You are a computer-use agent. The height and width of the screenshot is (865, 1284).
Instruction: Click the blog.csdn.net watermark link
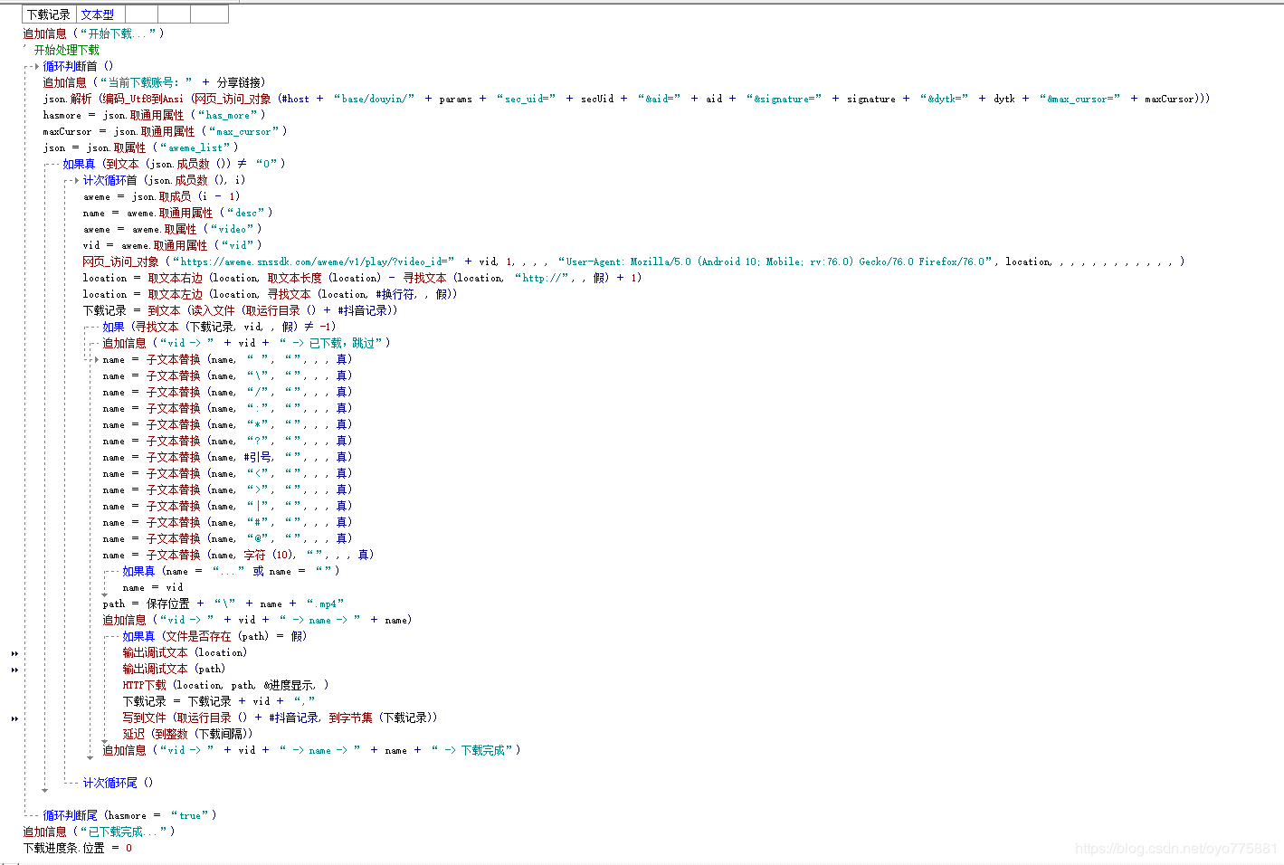[1175, 849]
